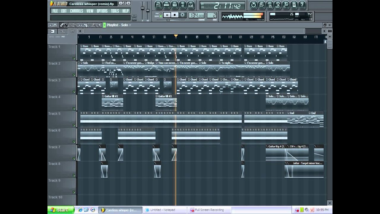
Task: Select the Delete tool
Action: (71, 25)
